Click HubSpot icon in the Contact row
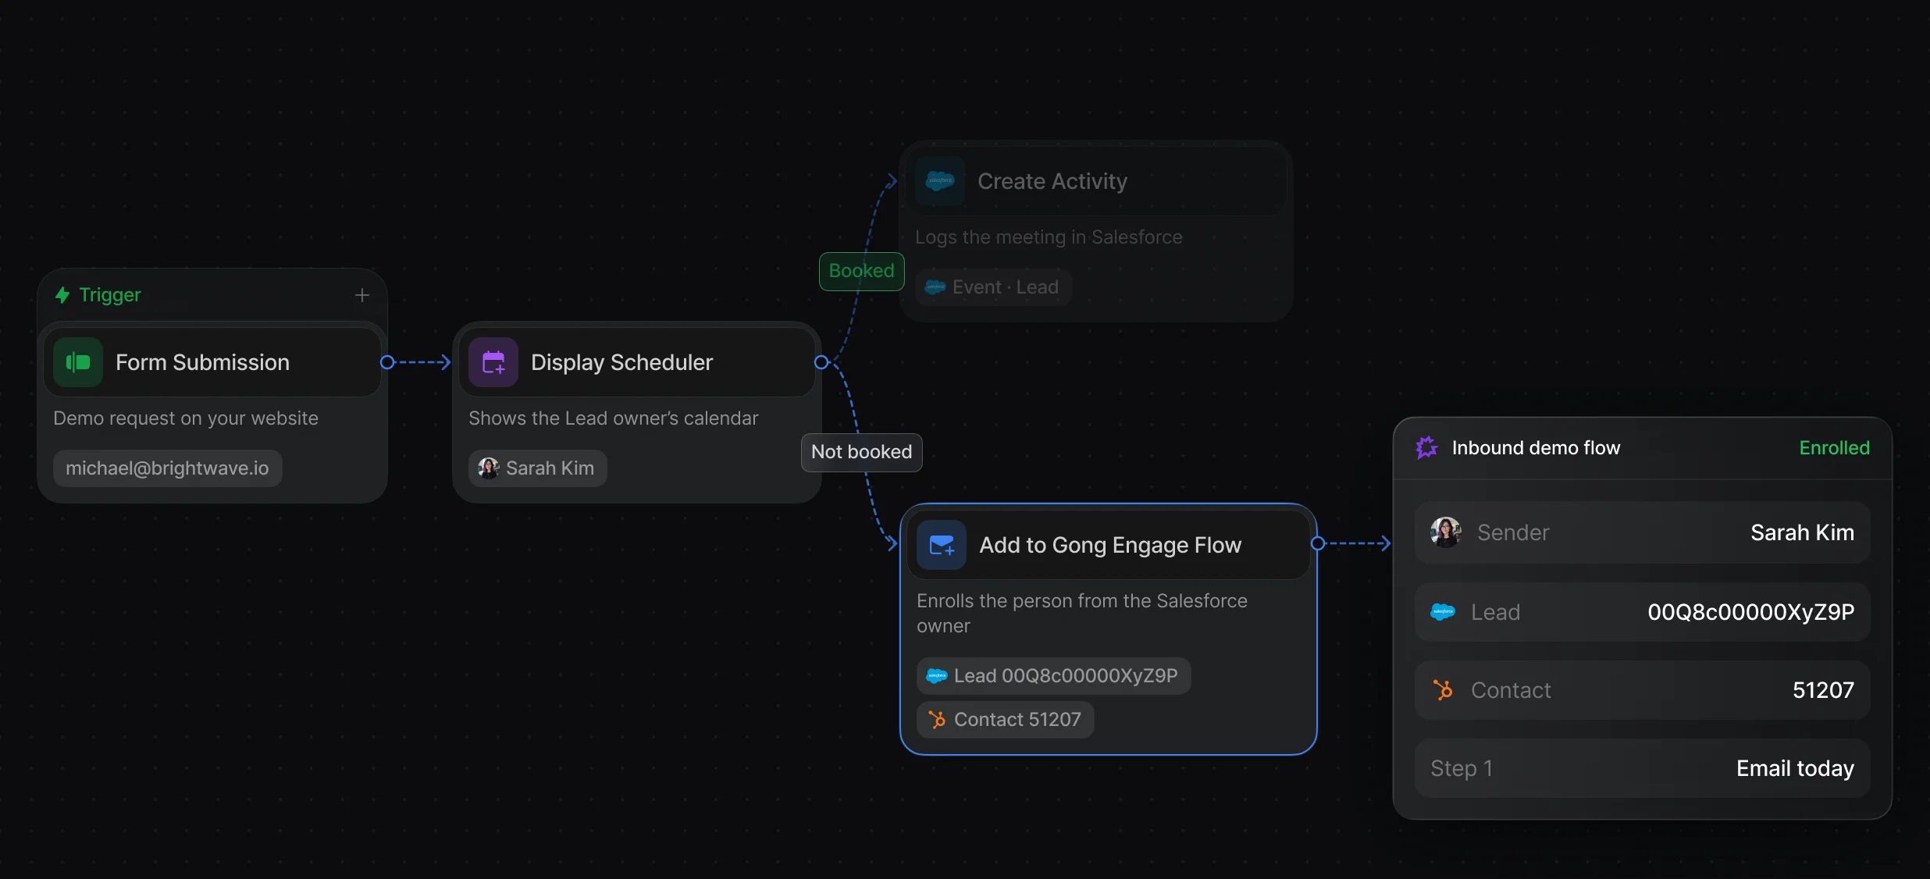 click(x=1443, y=690)
